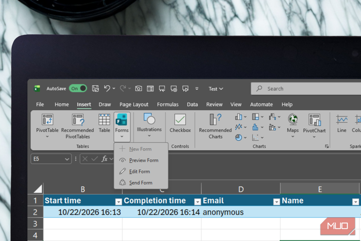Click the PivotChart button
361x241 pixels.
tap(314, 126)
